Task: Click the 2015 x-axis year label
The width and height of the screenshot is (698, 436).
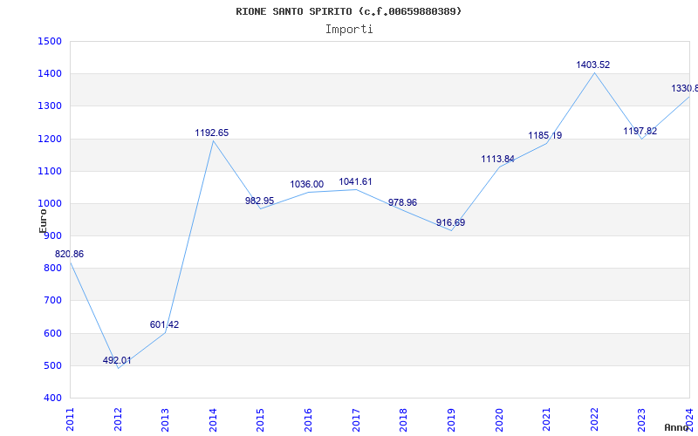Action: click(x=261, y=419)
